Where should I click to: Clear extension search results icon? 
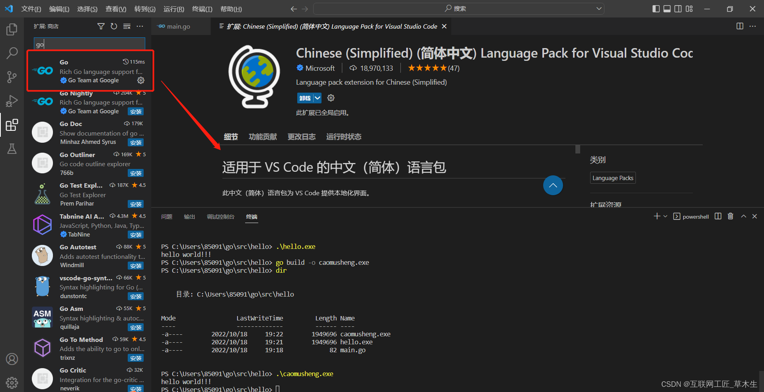point(127,26)
